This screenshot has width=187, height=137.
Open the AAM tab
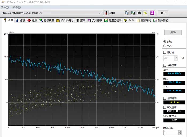coord(129,20)
